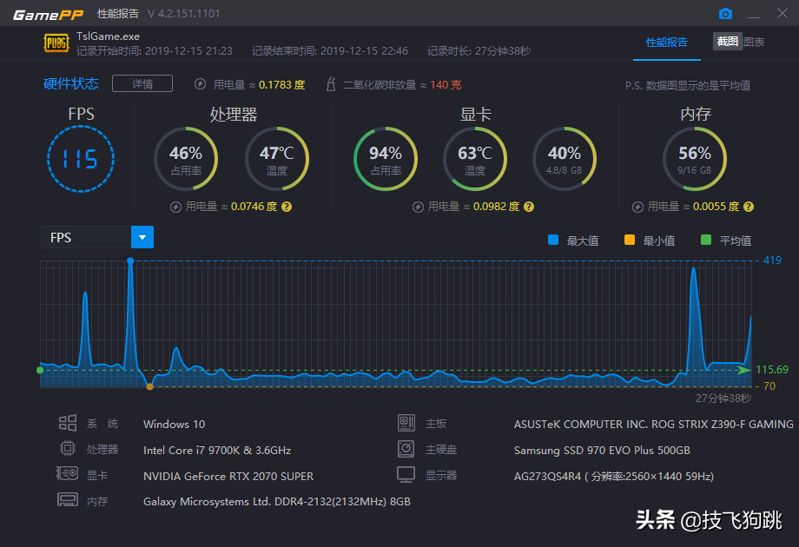The width and height of the screenshot is (799, 547).
Task: Click the 截图 screenshot button
Action: point(727,41)
